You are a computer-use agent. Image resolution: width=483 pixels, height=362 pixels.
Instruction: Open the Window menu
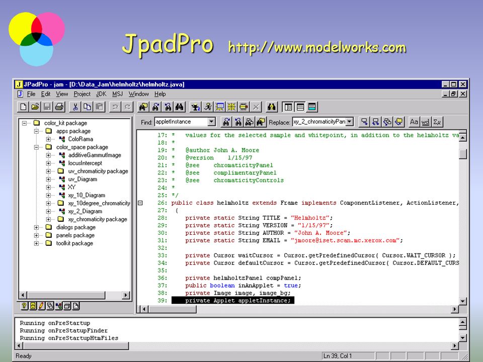(139, 94)
